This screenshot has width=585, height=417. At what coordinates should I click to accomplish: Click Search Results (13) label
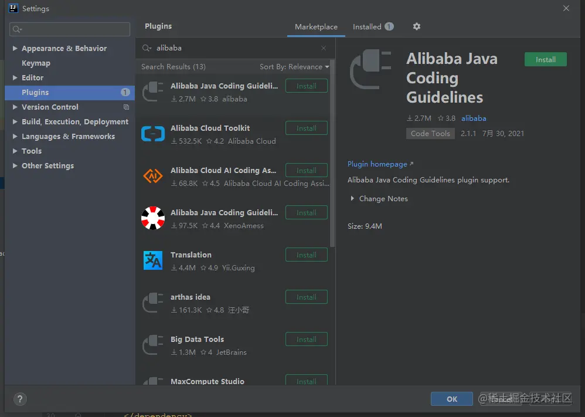click(x=174, y=67)
